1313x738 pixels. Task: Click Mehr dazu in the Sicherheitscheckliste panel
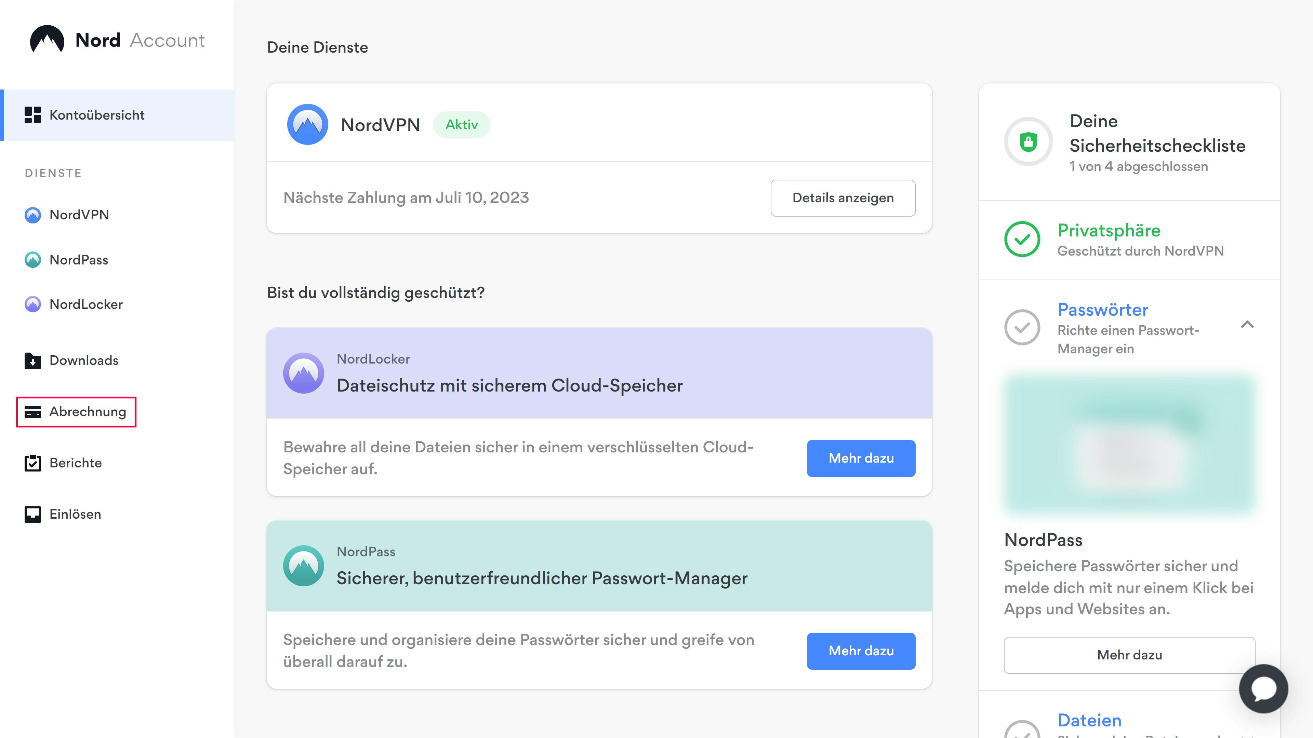[x=1129, y=655]
